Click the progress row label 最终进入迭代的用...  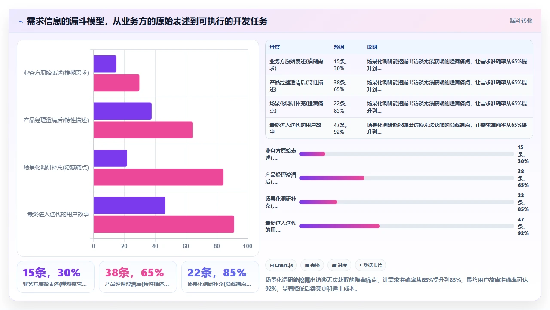coord(281,226)
